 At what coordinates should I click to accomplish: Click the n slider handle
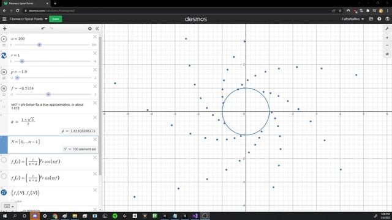39,45
